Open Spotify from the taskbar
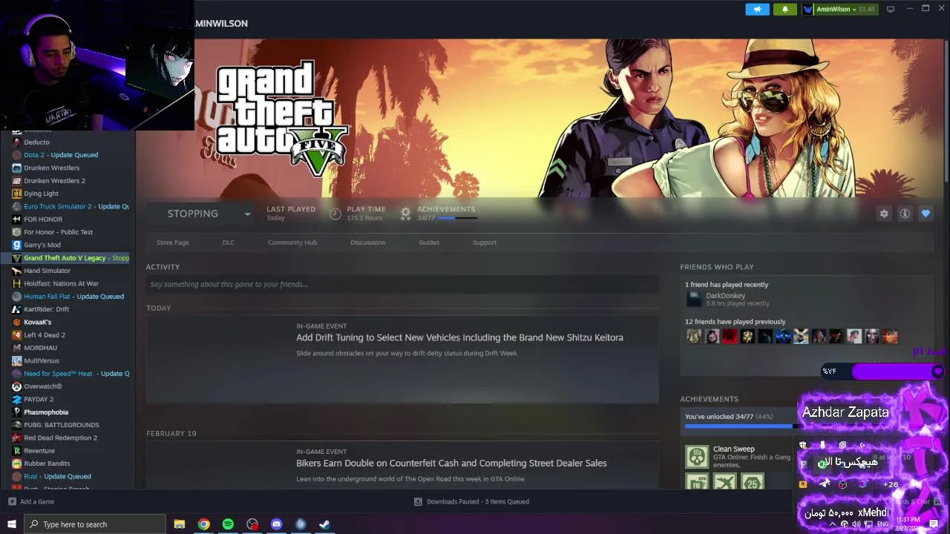 click(228, 524)
